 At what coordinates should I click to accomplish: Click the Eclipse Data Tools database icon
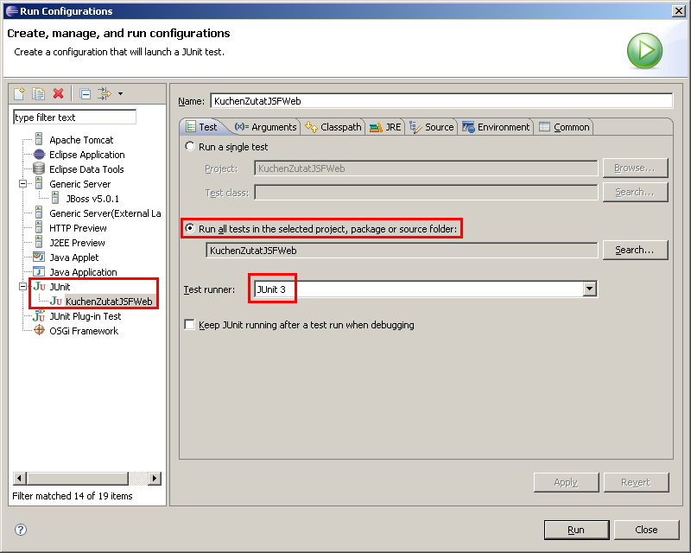(x=39, y=168)
